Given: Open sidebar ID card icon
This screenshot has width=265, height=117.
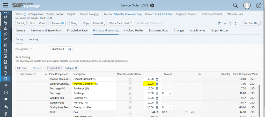Looking at the screenshot, I should coord(5,45).
